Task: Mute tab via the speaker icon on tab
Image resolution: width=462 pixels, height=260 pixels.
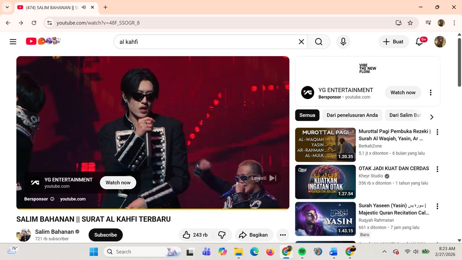Action: (x=84, y=7)
